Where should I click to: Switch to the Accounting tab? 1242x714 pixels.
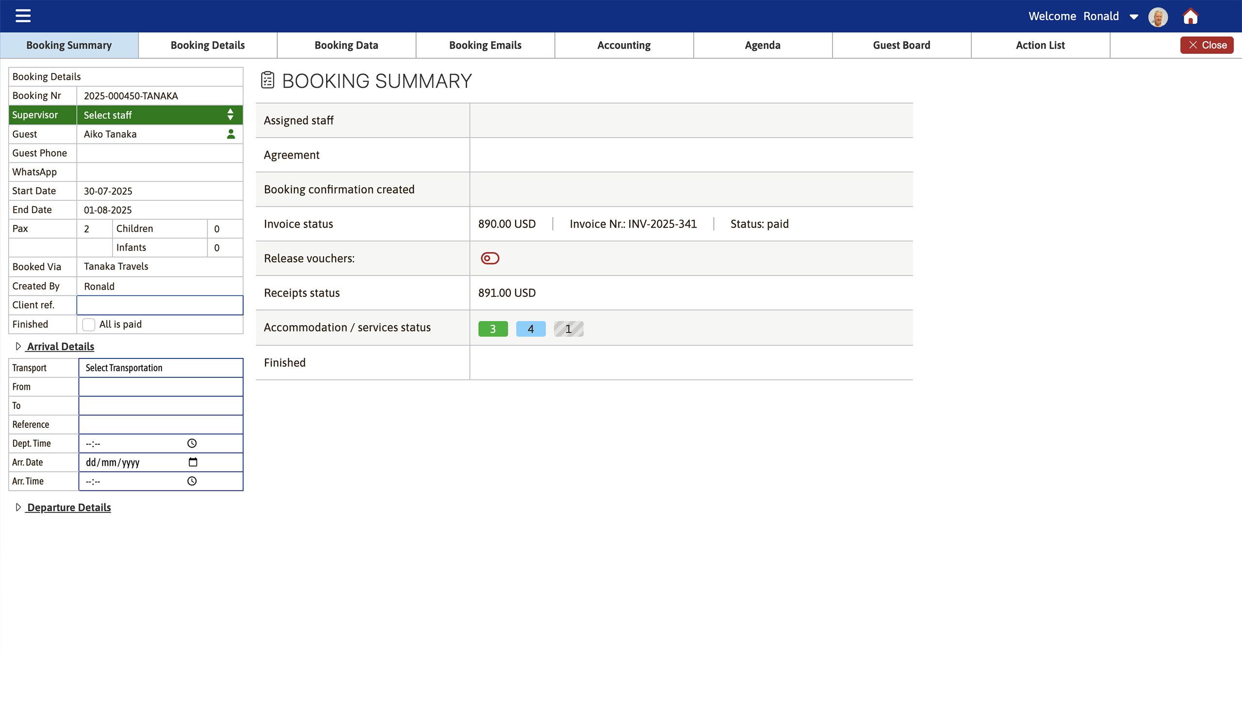(x=623, y=45)
